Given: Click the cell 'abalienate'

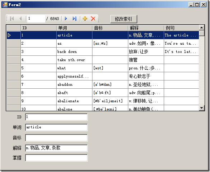Looking at the screenshot, I should pyautogui.click(x=74, y=101).
